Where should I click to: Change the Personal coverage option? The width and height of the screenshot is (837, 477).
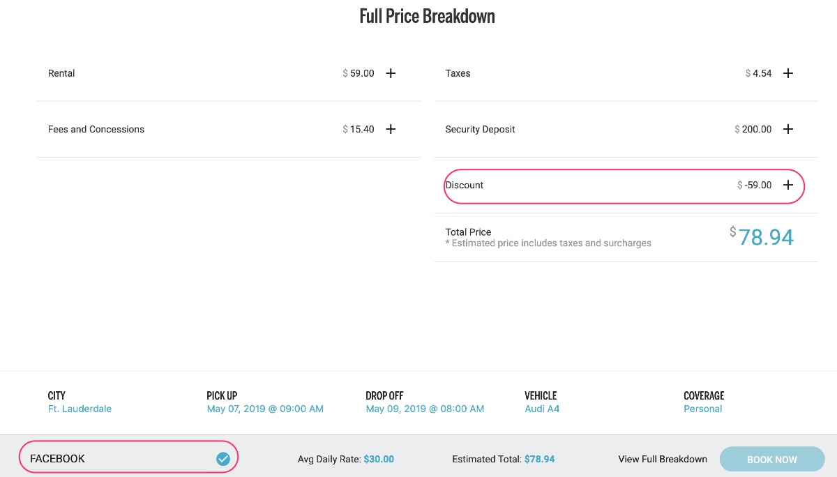702,409
